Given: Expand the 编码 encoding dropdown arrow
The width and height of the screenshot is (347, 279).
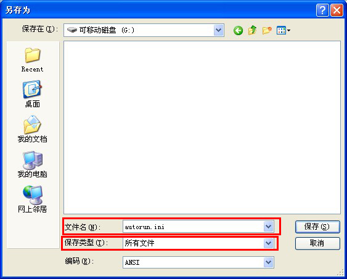Looking at the screenshot, I should pyautogui.click(x=269, y=262).
